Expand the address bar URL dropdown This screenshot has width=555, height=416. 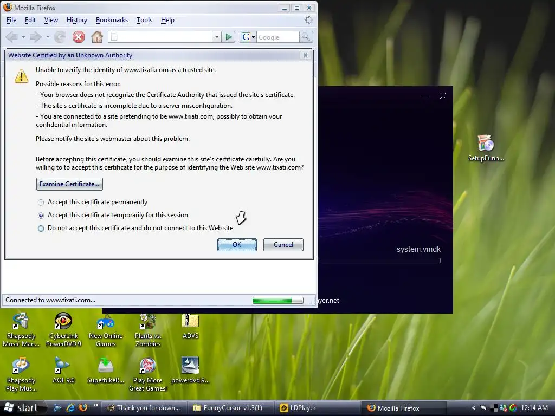pos(217,37)
